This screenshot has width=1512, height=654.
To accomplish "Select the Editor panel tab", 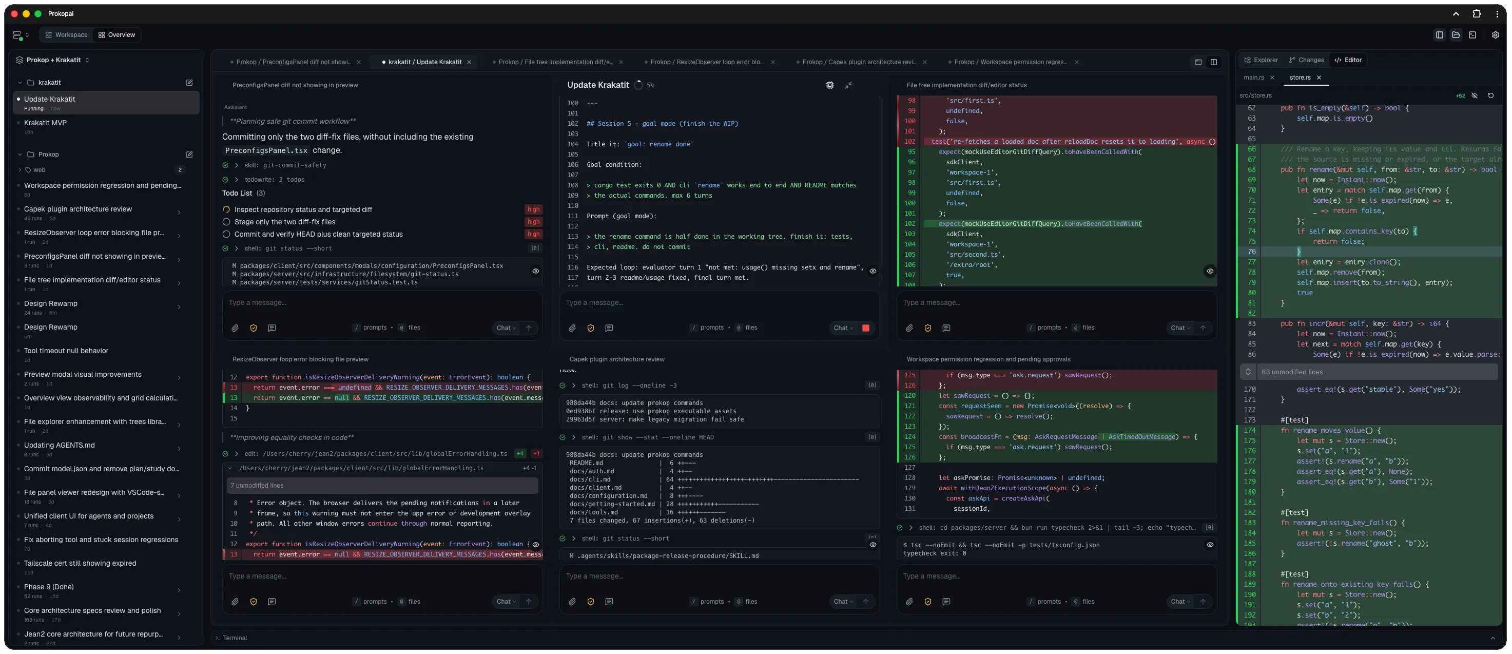I will point(1348,60).
